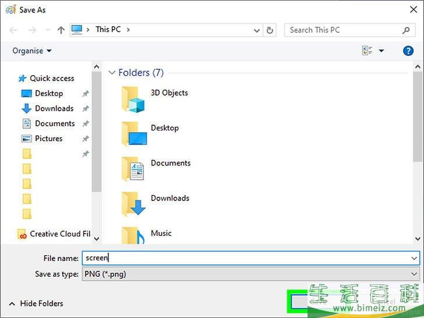Open the File name history dropdown arrow
The width and height of the screenshot is (424, 318).
tap(414, 258)
